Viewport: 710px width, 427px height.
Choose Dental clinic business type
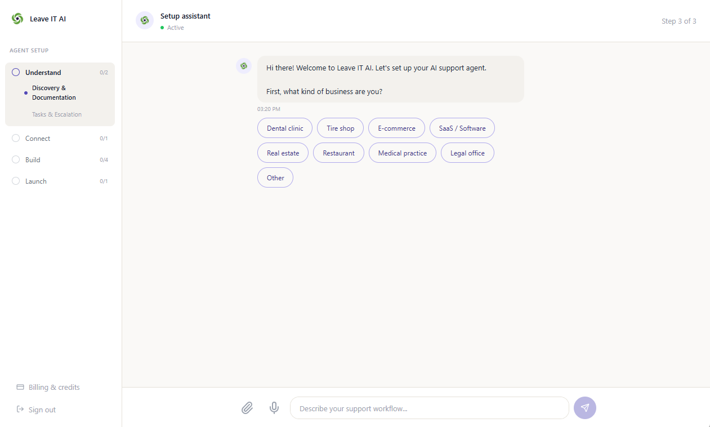[x=285, y=128]
